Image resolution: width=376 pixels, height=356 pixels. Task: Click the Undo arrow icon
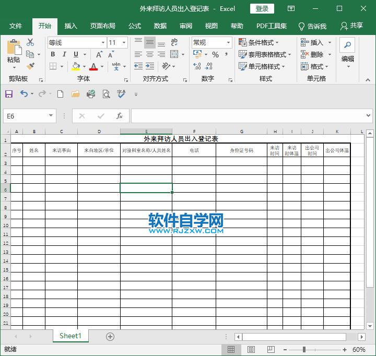coord(23,93)
